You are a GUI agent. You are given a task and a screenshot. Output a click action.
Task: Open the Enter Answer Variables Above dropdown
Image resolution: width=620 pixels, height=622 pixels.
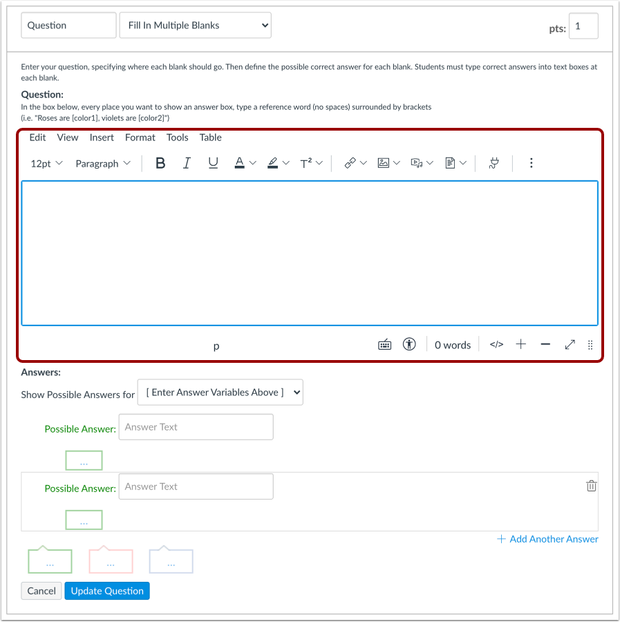[220, 392]
